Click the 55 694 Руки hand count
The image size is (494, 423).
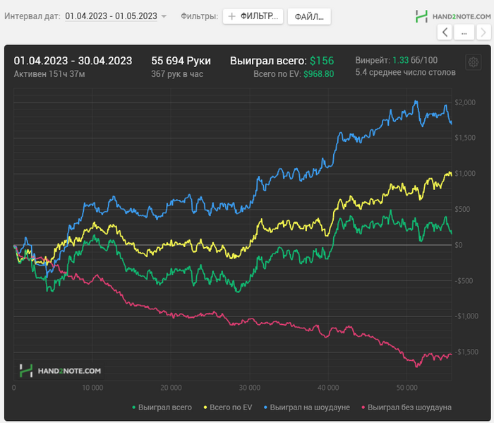click(x=181, y=61)
